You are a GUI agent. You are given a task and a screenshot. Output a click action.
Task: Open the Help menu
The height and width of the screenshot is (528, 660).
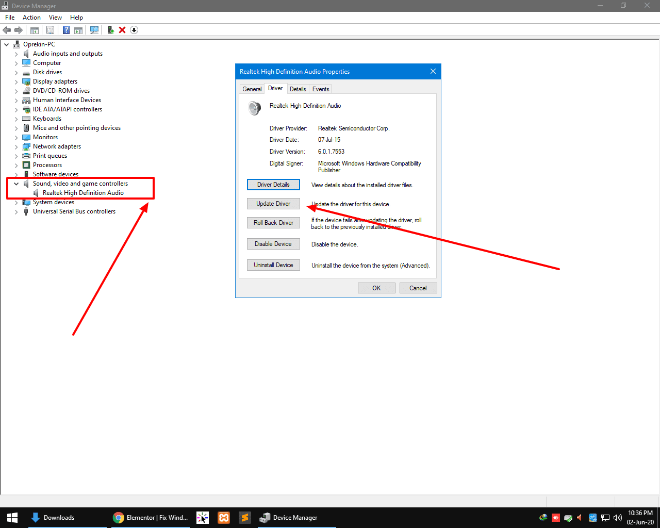[x=76, y=18]
